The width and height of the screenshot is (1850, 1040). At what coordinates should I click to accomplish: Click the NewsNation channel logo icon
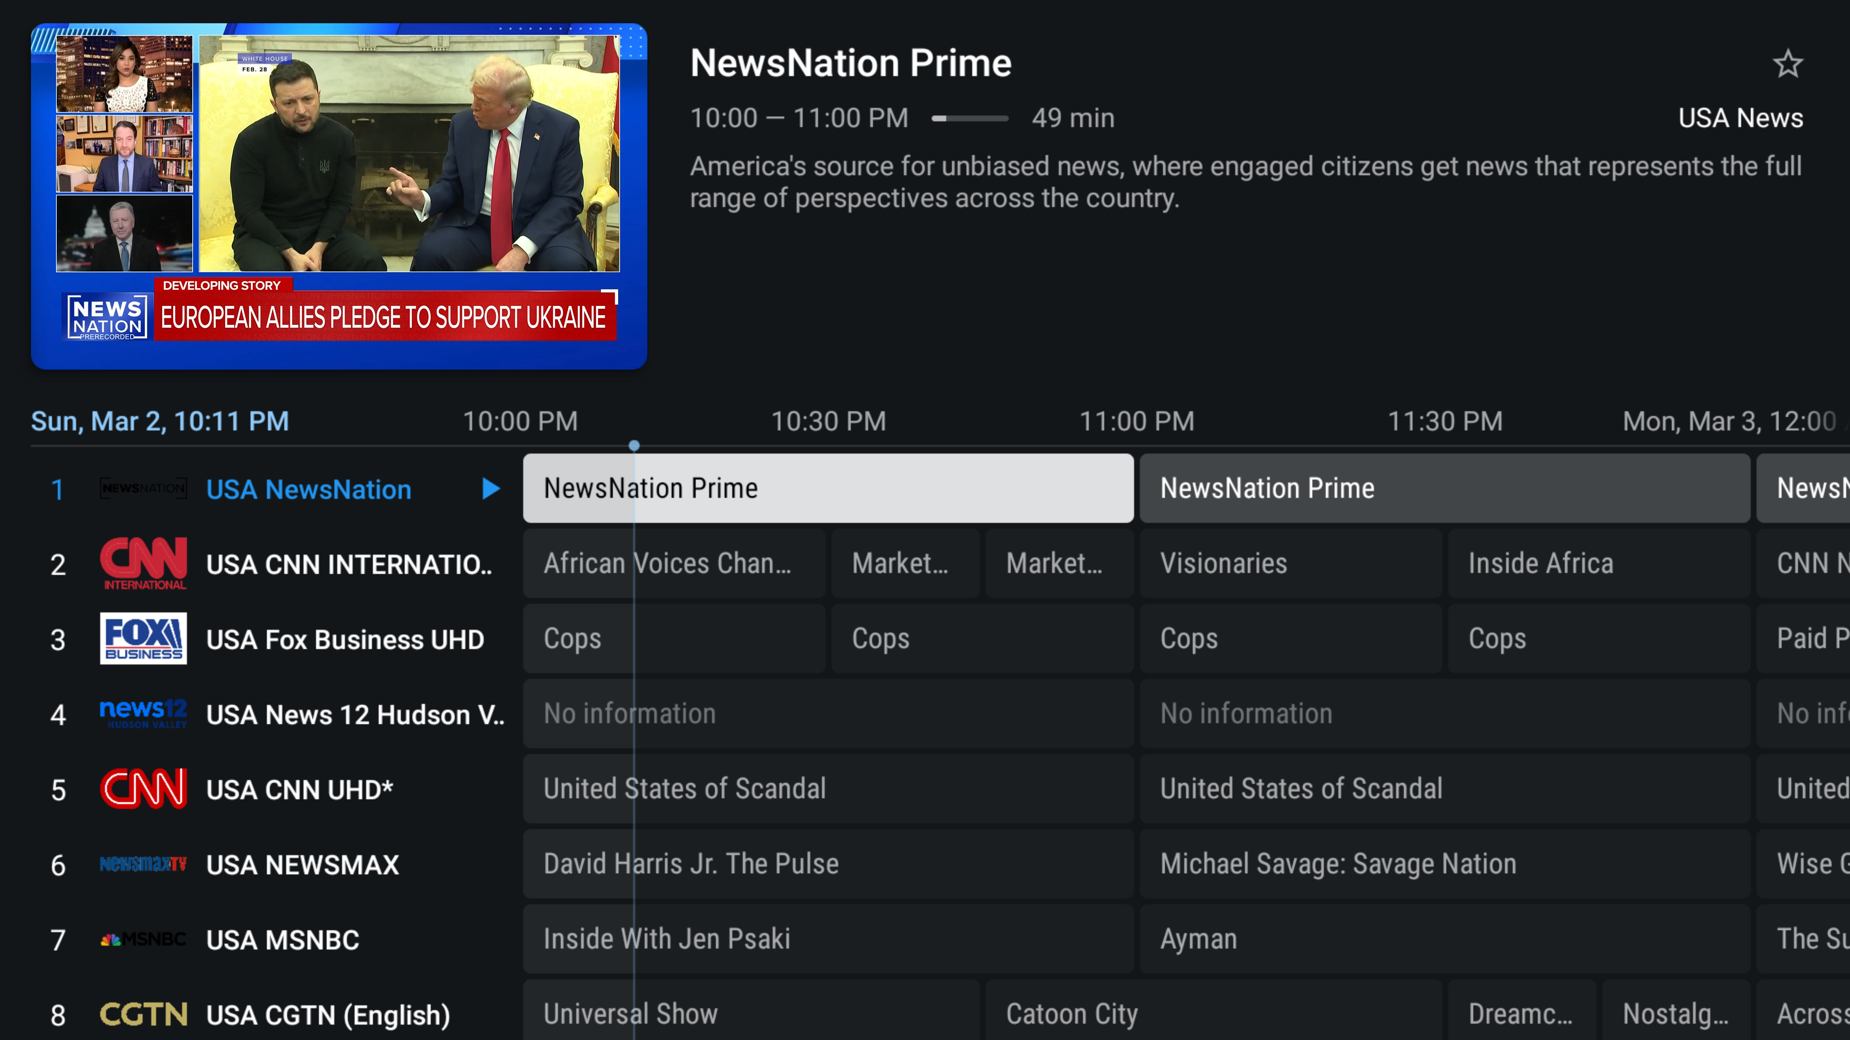tap(143, 489)
